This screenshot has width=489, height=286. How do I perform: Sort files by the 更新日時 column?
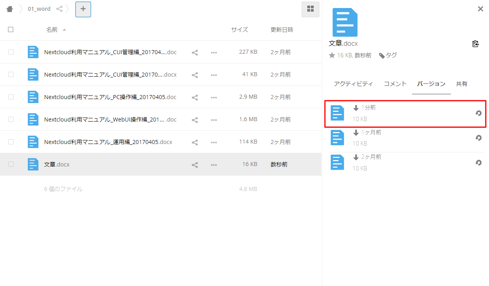[282, 30]
